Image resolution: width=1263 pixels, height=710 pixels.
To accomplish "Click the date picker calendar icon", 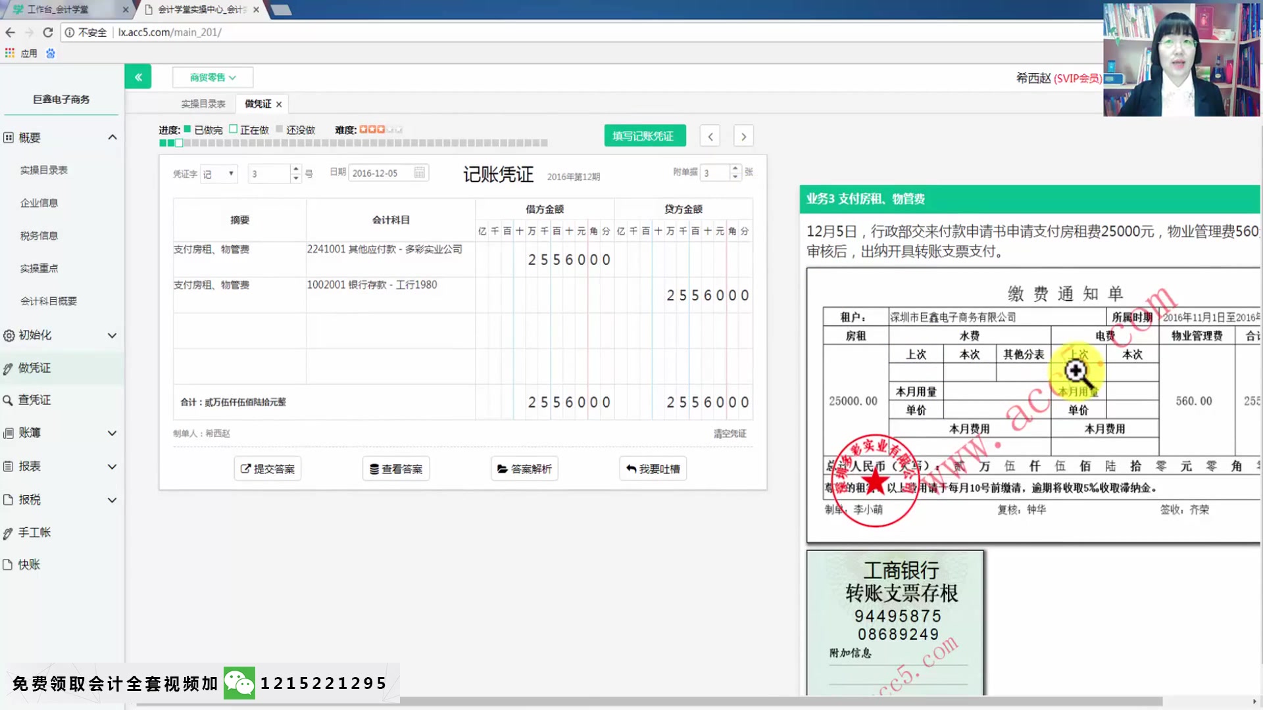I will 420,172.
